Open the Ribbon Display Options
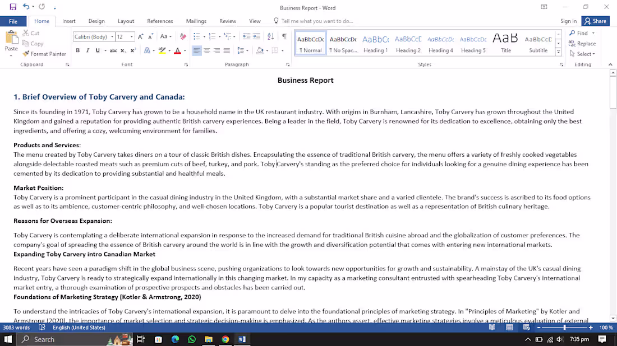 [x=544, y=7]
